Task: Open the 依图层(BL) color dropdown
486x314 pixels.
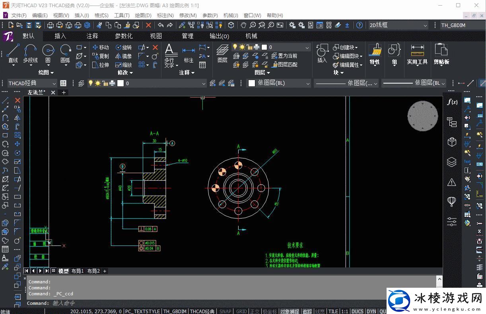Action: pyautogui.click(x=279, y=83)
